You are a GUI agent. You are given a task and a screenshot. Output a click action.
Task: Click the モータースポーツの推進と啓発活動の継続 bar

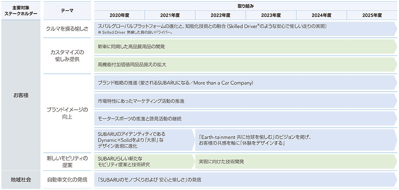(x=246, y=118)
